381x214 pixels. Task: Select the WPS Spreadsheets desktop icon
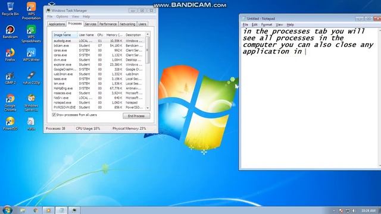pyautogui.click(x=31, y=34)
